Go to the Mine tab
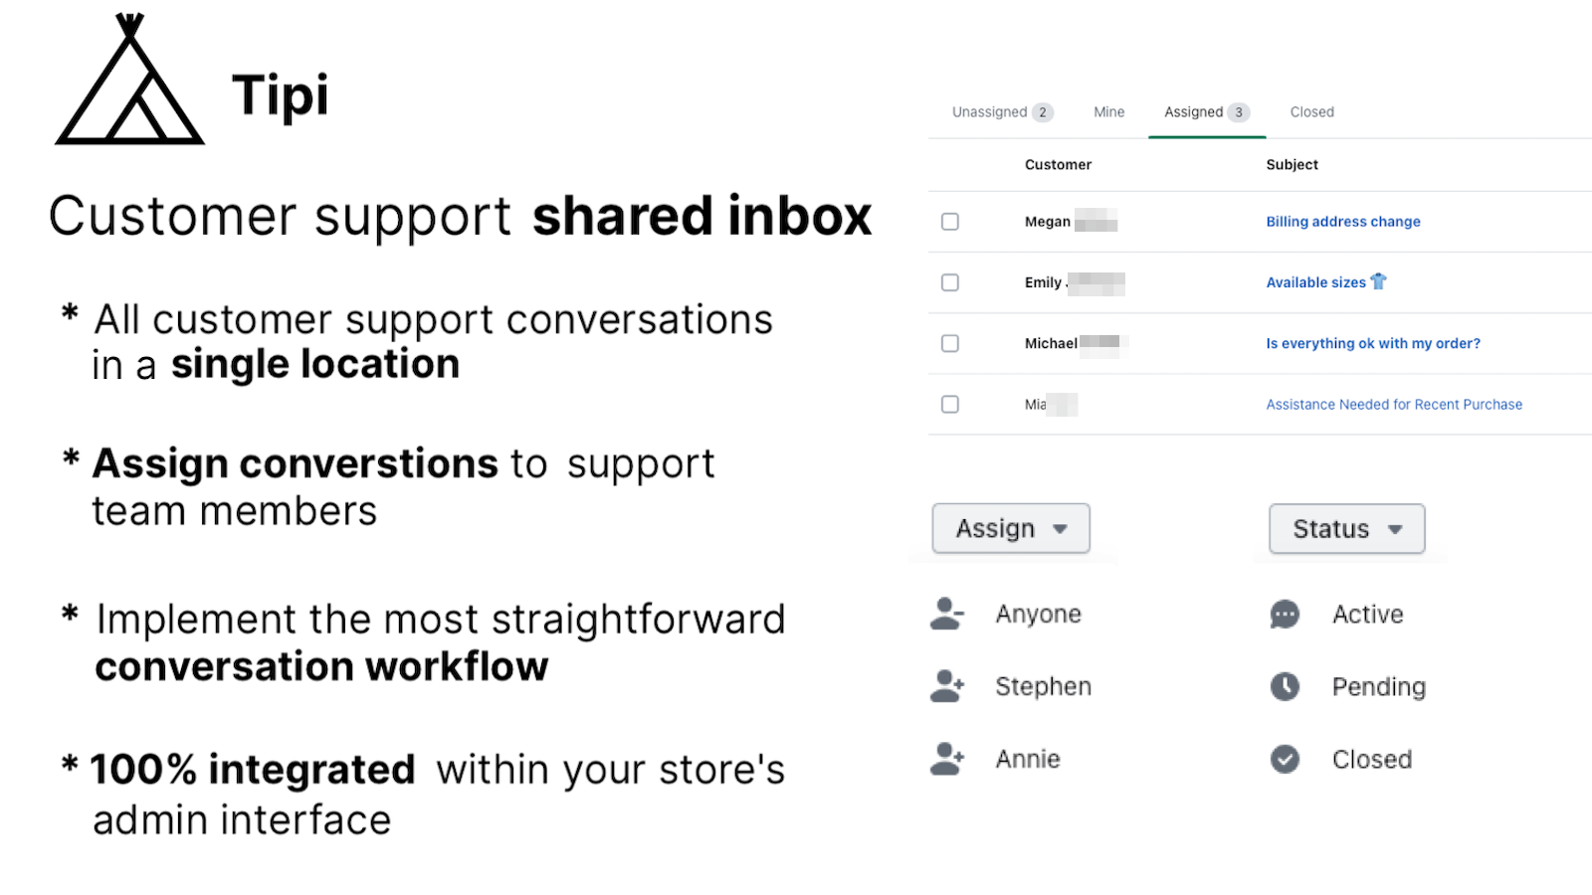The height and width of the screenshot is (895, 1592). (x=1108, y=112)
